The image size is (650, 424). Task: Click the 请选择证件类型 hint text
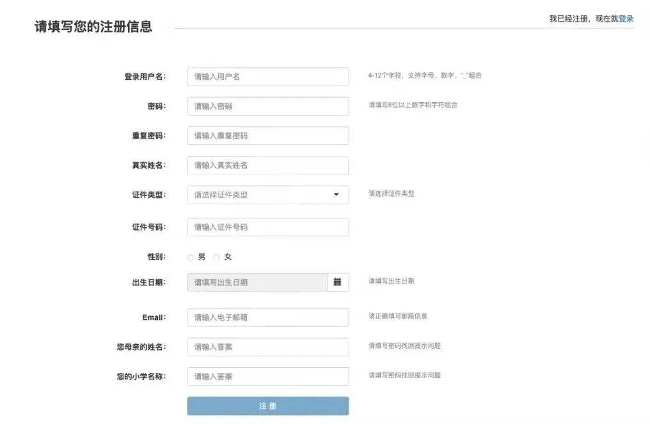point(393,194)
